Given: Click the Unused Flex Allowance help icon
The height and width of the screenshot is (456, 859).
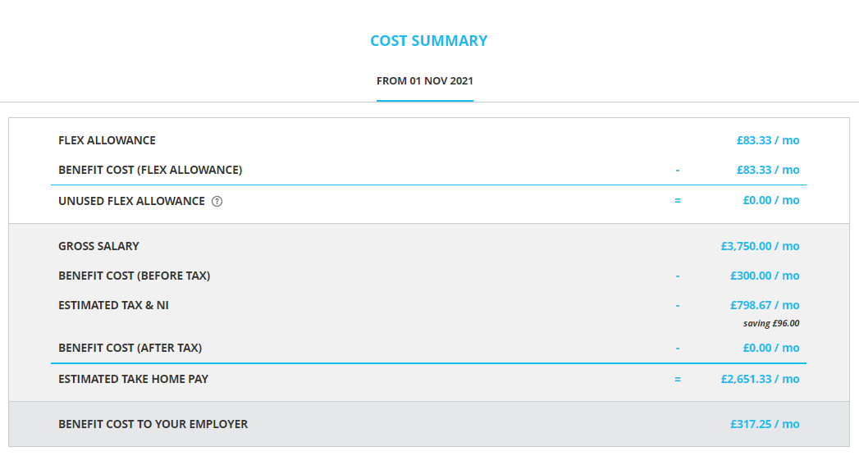Looking at the screenshot, I should (217, 202).
